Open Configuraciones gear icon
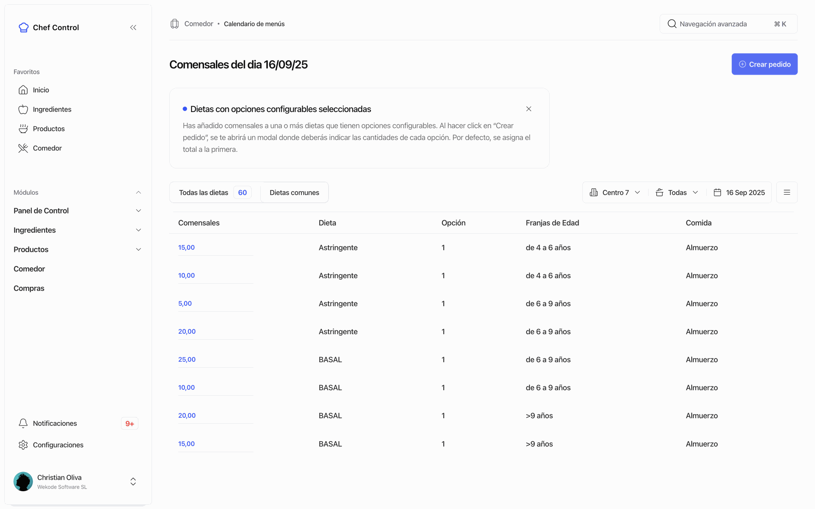This screenshot has height=509, width=815. pos(23,445)
